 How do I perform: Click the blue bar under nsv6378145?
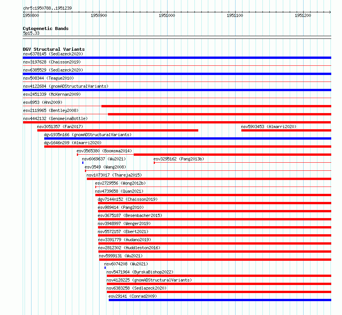(177, 58)
